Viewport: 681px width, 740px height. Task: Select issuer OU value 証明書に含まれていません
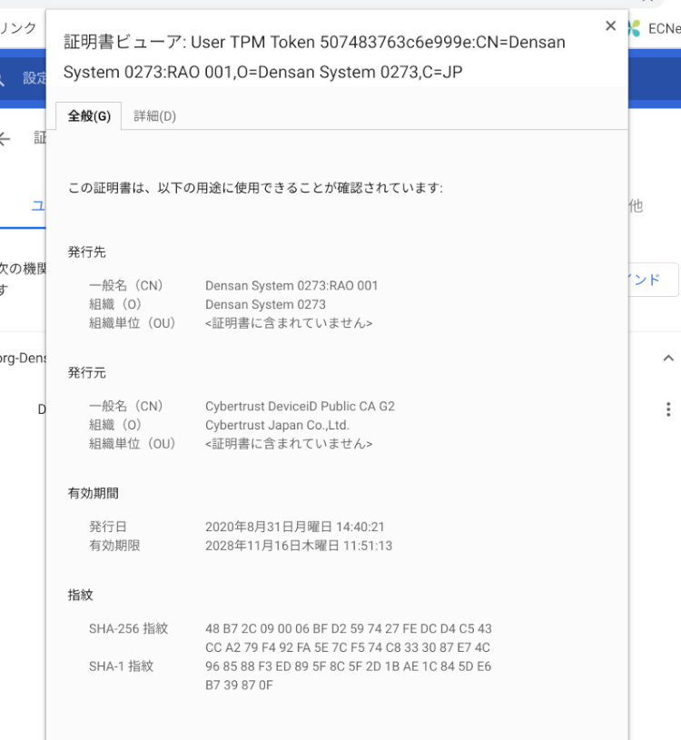289,444
